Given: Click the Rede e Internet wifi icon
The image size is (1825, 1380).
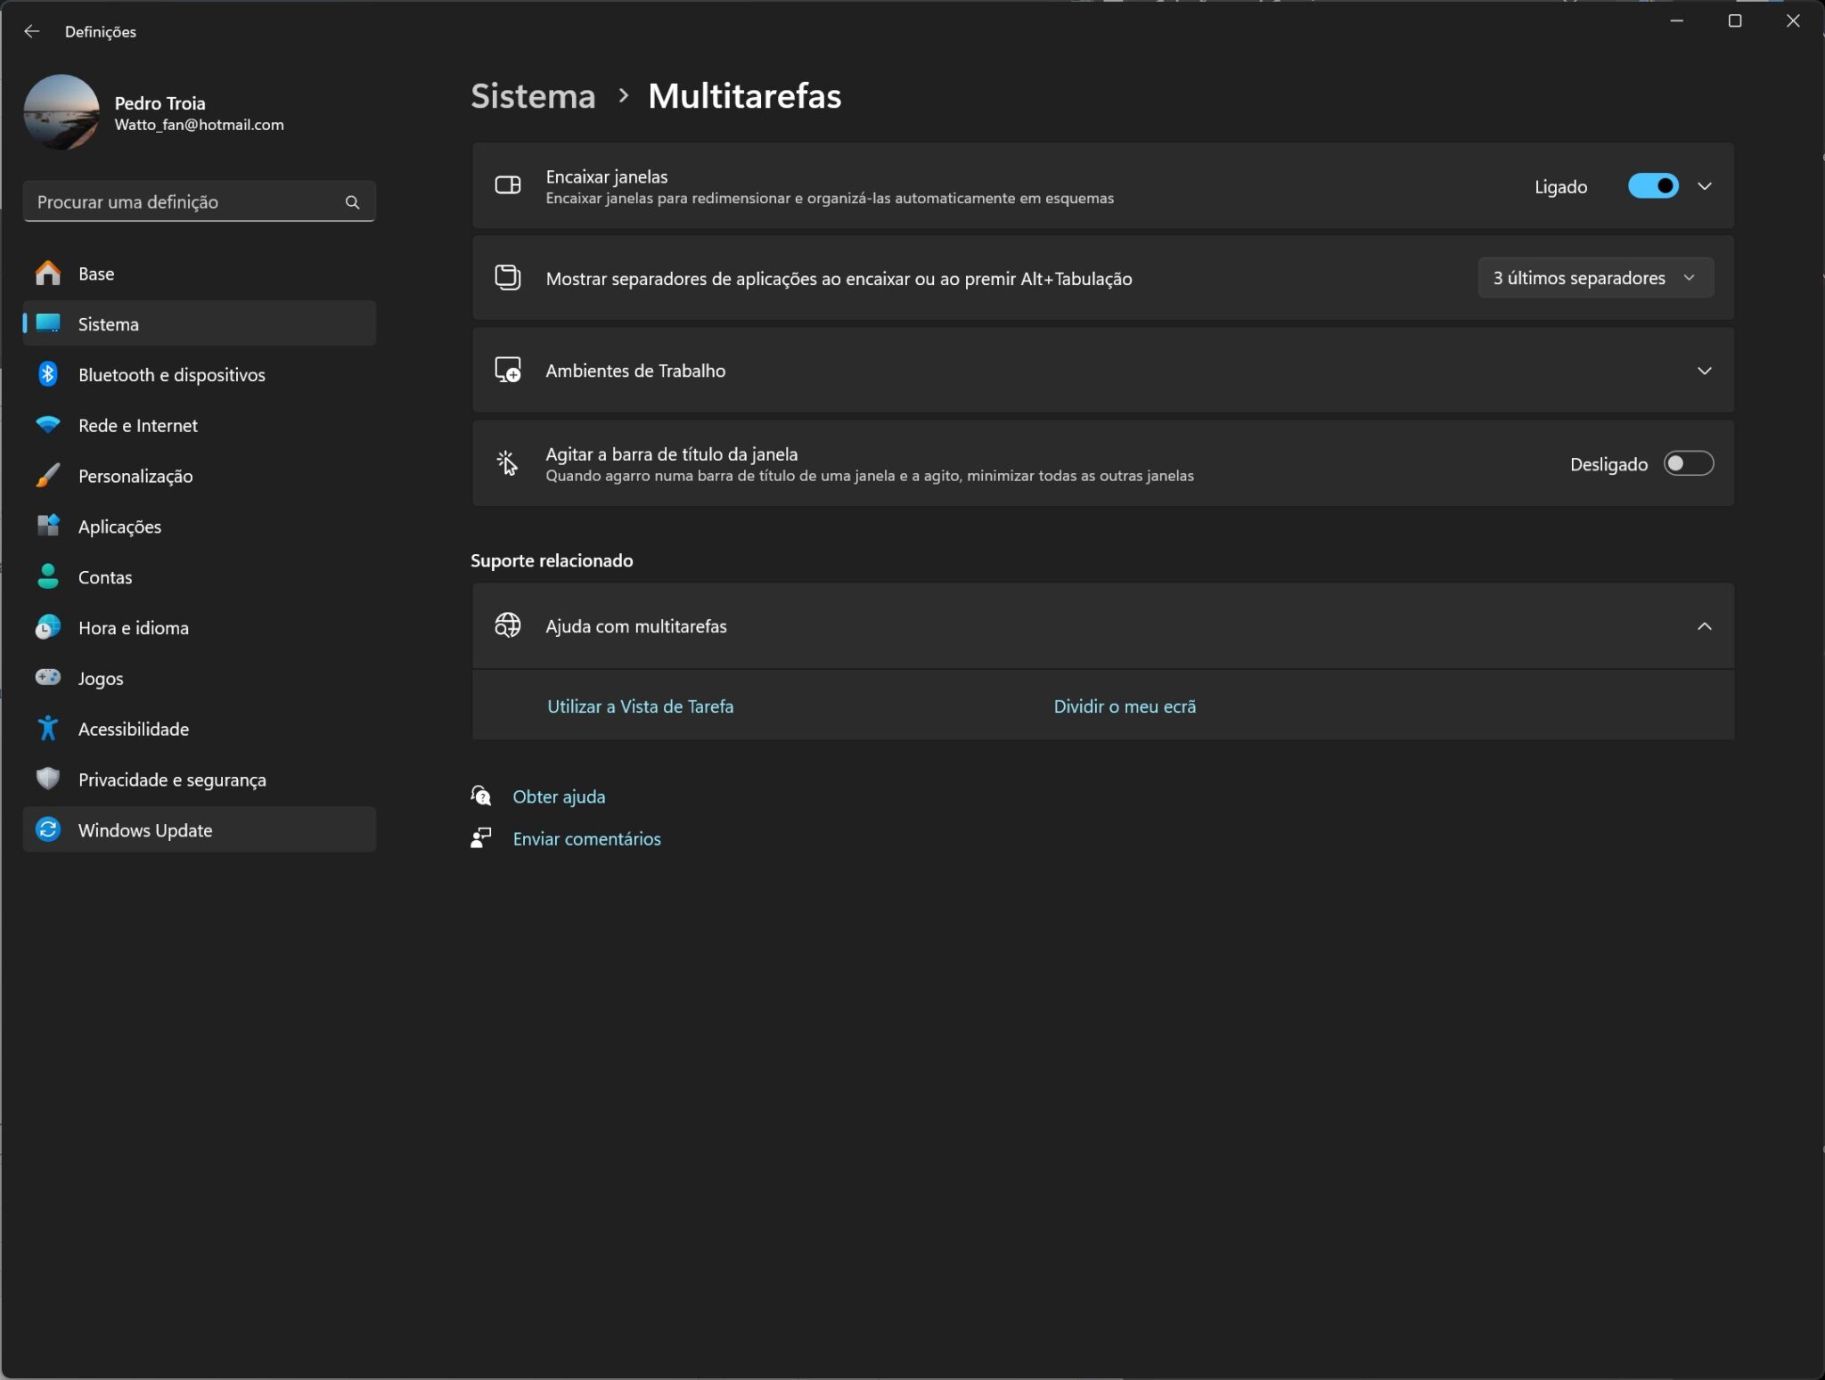Looking at the screenshot, I should [x=48, y=425].
